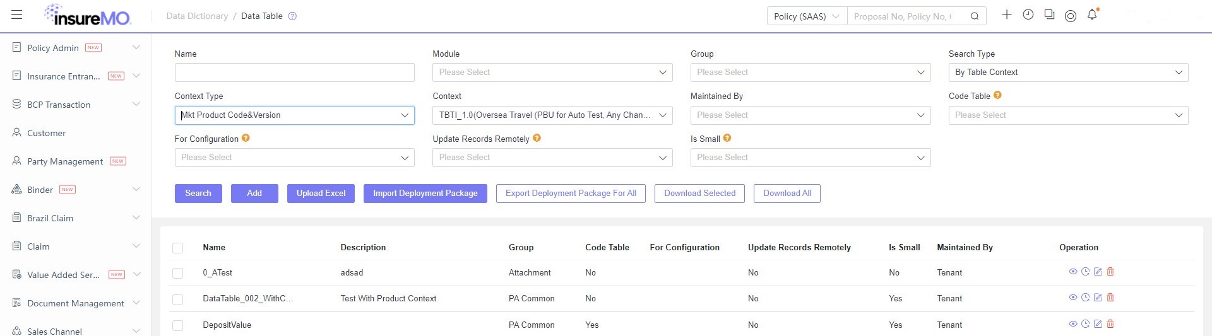Click the search magnifier in proposal box

point(975,16)
